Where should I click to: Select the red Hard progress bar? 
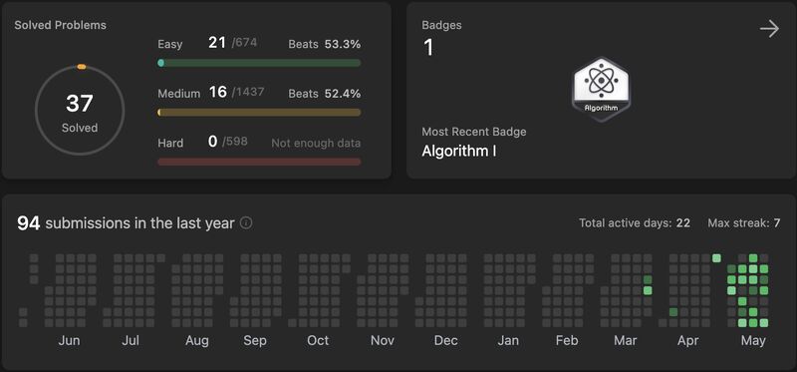tap(259, 162)
